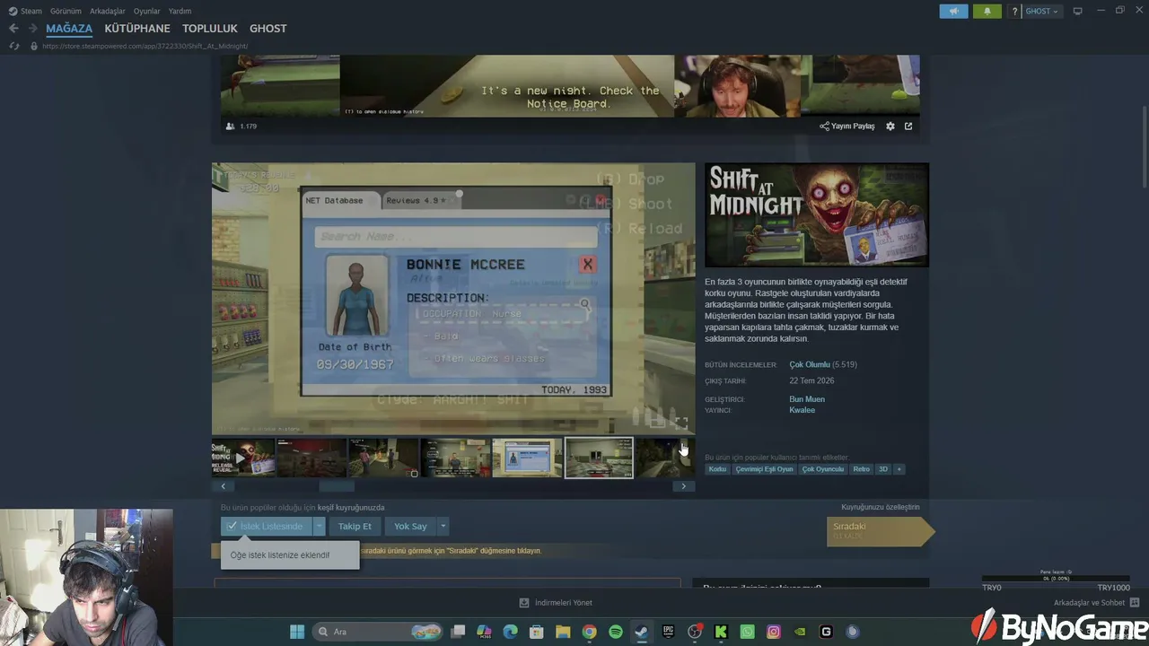Switch to the TOPLULUK tab

210,29
